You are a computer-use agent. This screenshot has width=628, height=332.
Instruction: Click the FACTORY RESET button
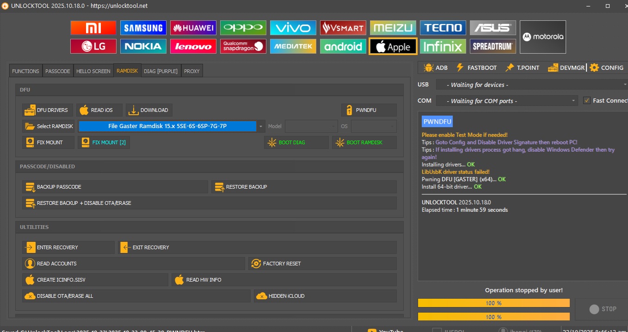tap(322, 264)
